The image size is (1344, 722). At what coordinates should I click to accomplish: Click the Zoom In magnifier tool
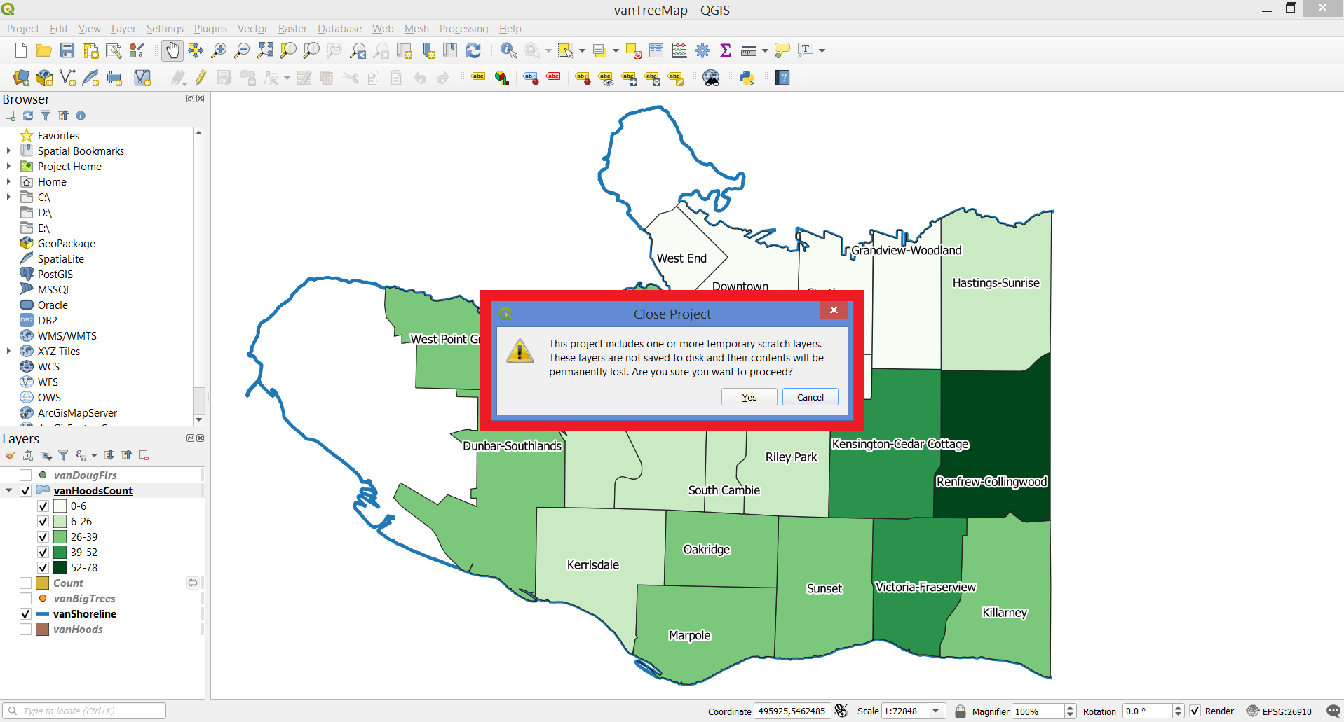[x=219, y=50]
